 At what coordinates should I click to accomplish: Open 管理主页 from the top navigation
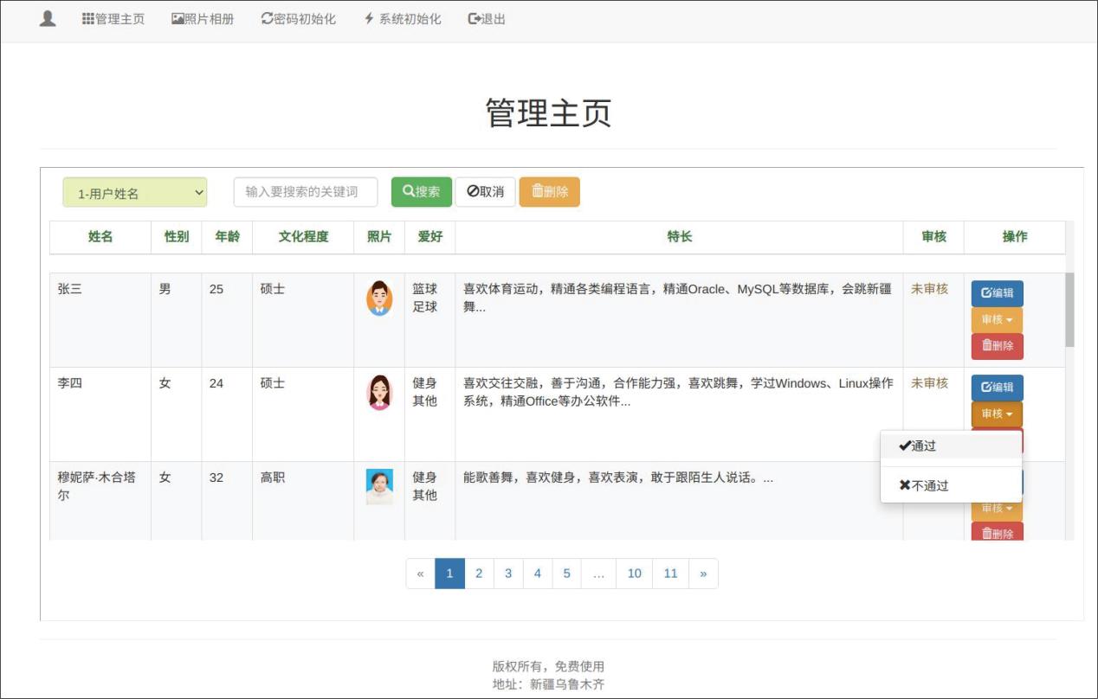[113, 19]
